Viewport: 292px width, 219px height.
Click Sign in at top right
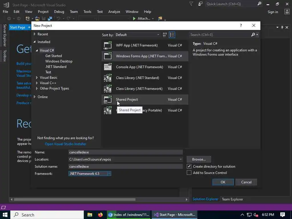coord(273,12)
